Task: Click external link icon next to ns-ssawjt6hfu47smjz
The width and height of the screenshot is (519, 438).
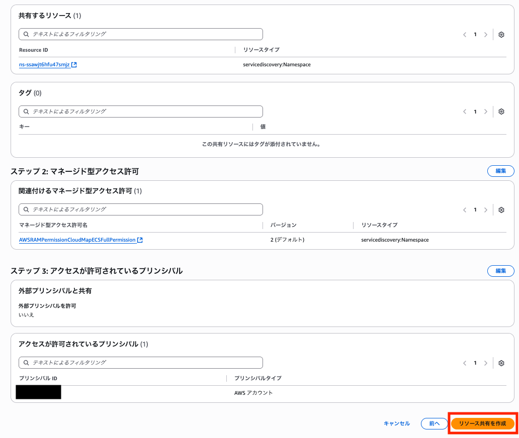Action: click(x=74, y=64)
